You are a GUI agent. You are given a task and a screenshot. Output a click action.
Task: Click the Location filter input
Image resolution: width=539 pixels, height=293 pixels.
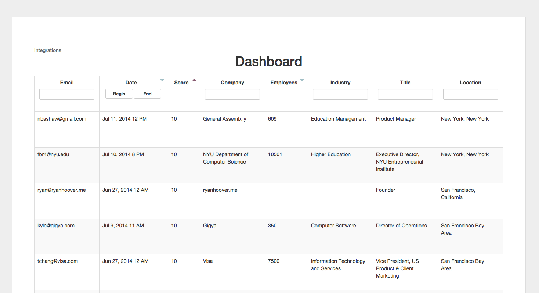click(470, 94)
